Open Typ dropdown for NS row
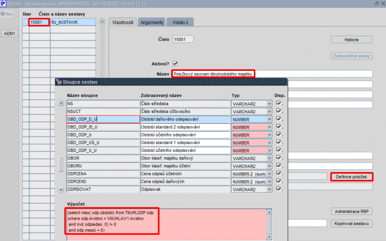 pyautogui.click(x=270, y=104)
